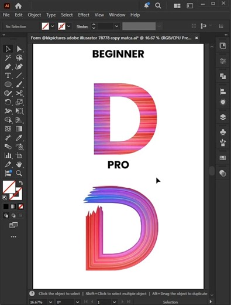Screen dimensions: 231x305
Task: Select the Scale tool
Action: (19, 102)
